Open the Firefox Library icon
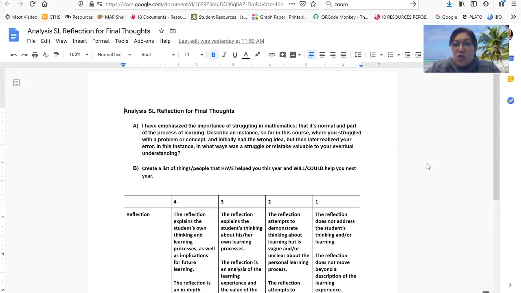The height and width of the screenshot is (293, 521). pos(462,4)
